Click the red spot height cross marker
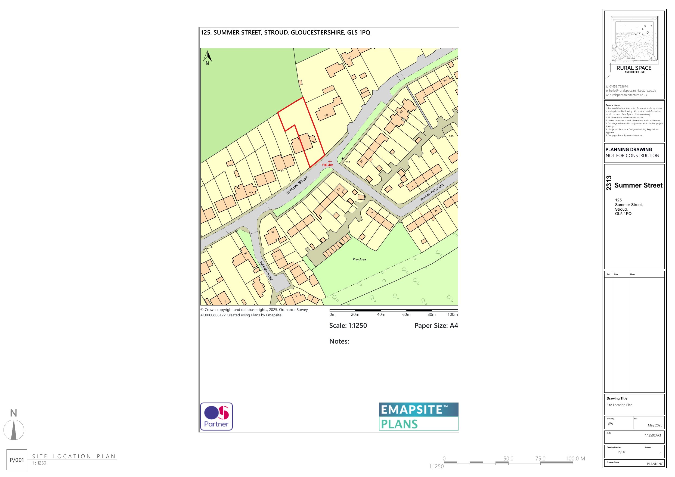This screenshot has height=477, width=675. (x=330, y=161)
